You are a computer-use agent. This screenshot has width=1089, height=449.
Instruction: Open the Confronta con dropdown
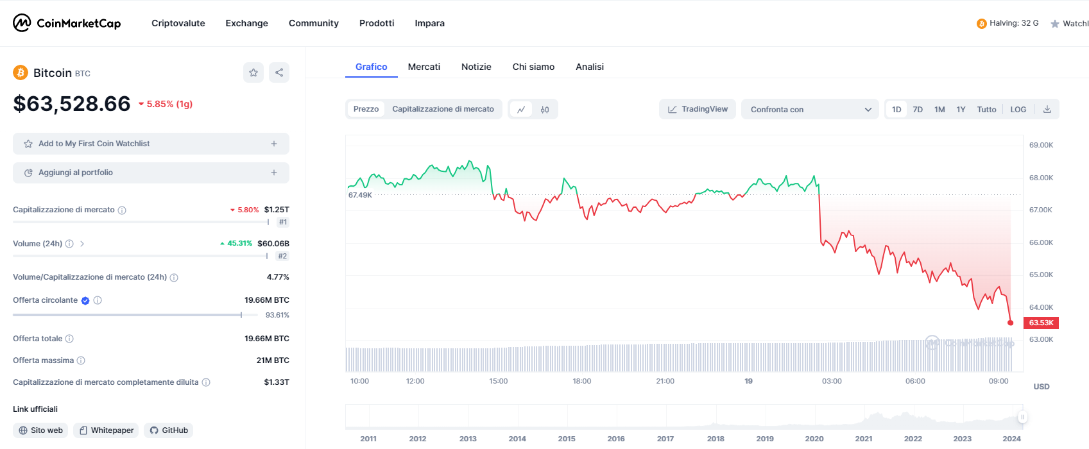[x=810, y=110]
